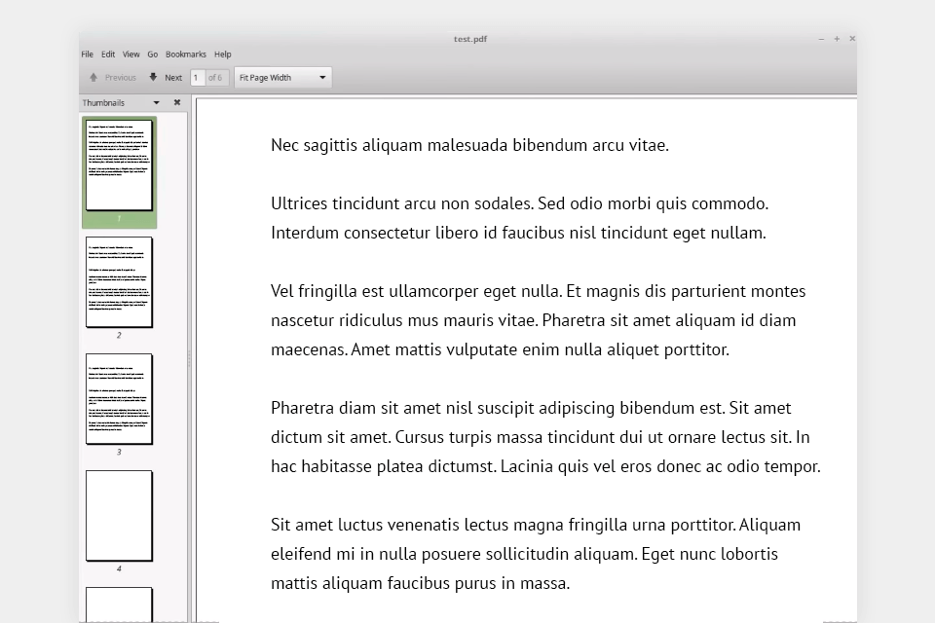Select the page 3 thumbnail
The image size is (935, 623).
click(x=119, y=399)
